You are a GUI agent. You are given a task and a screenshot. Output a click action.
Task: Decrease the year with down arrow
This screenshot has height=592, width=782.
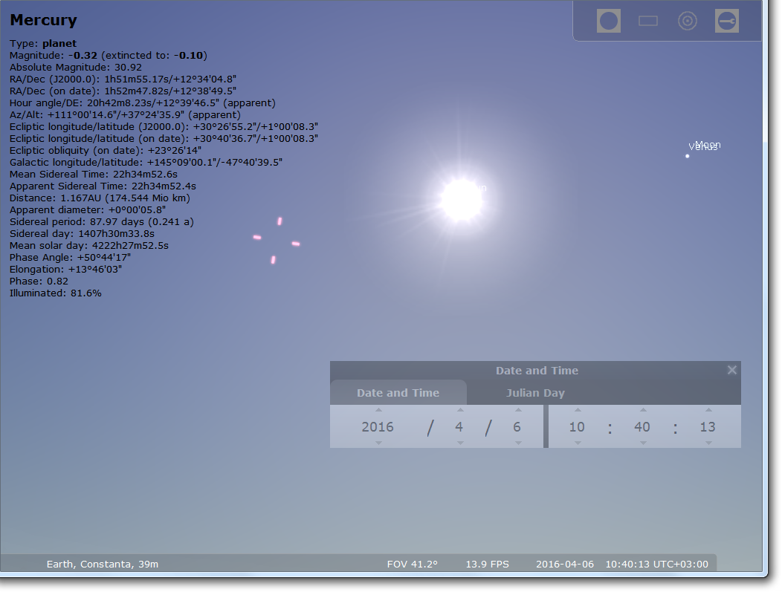[x=378, y=443]
